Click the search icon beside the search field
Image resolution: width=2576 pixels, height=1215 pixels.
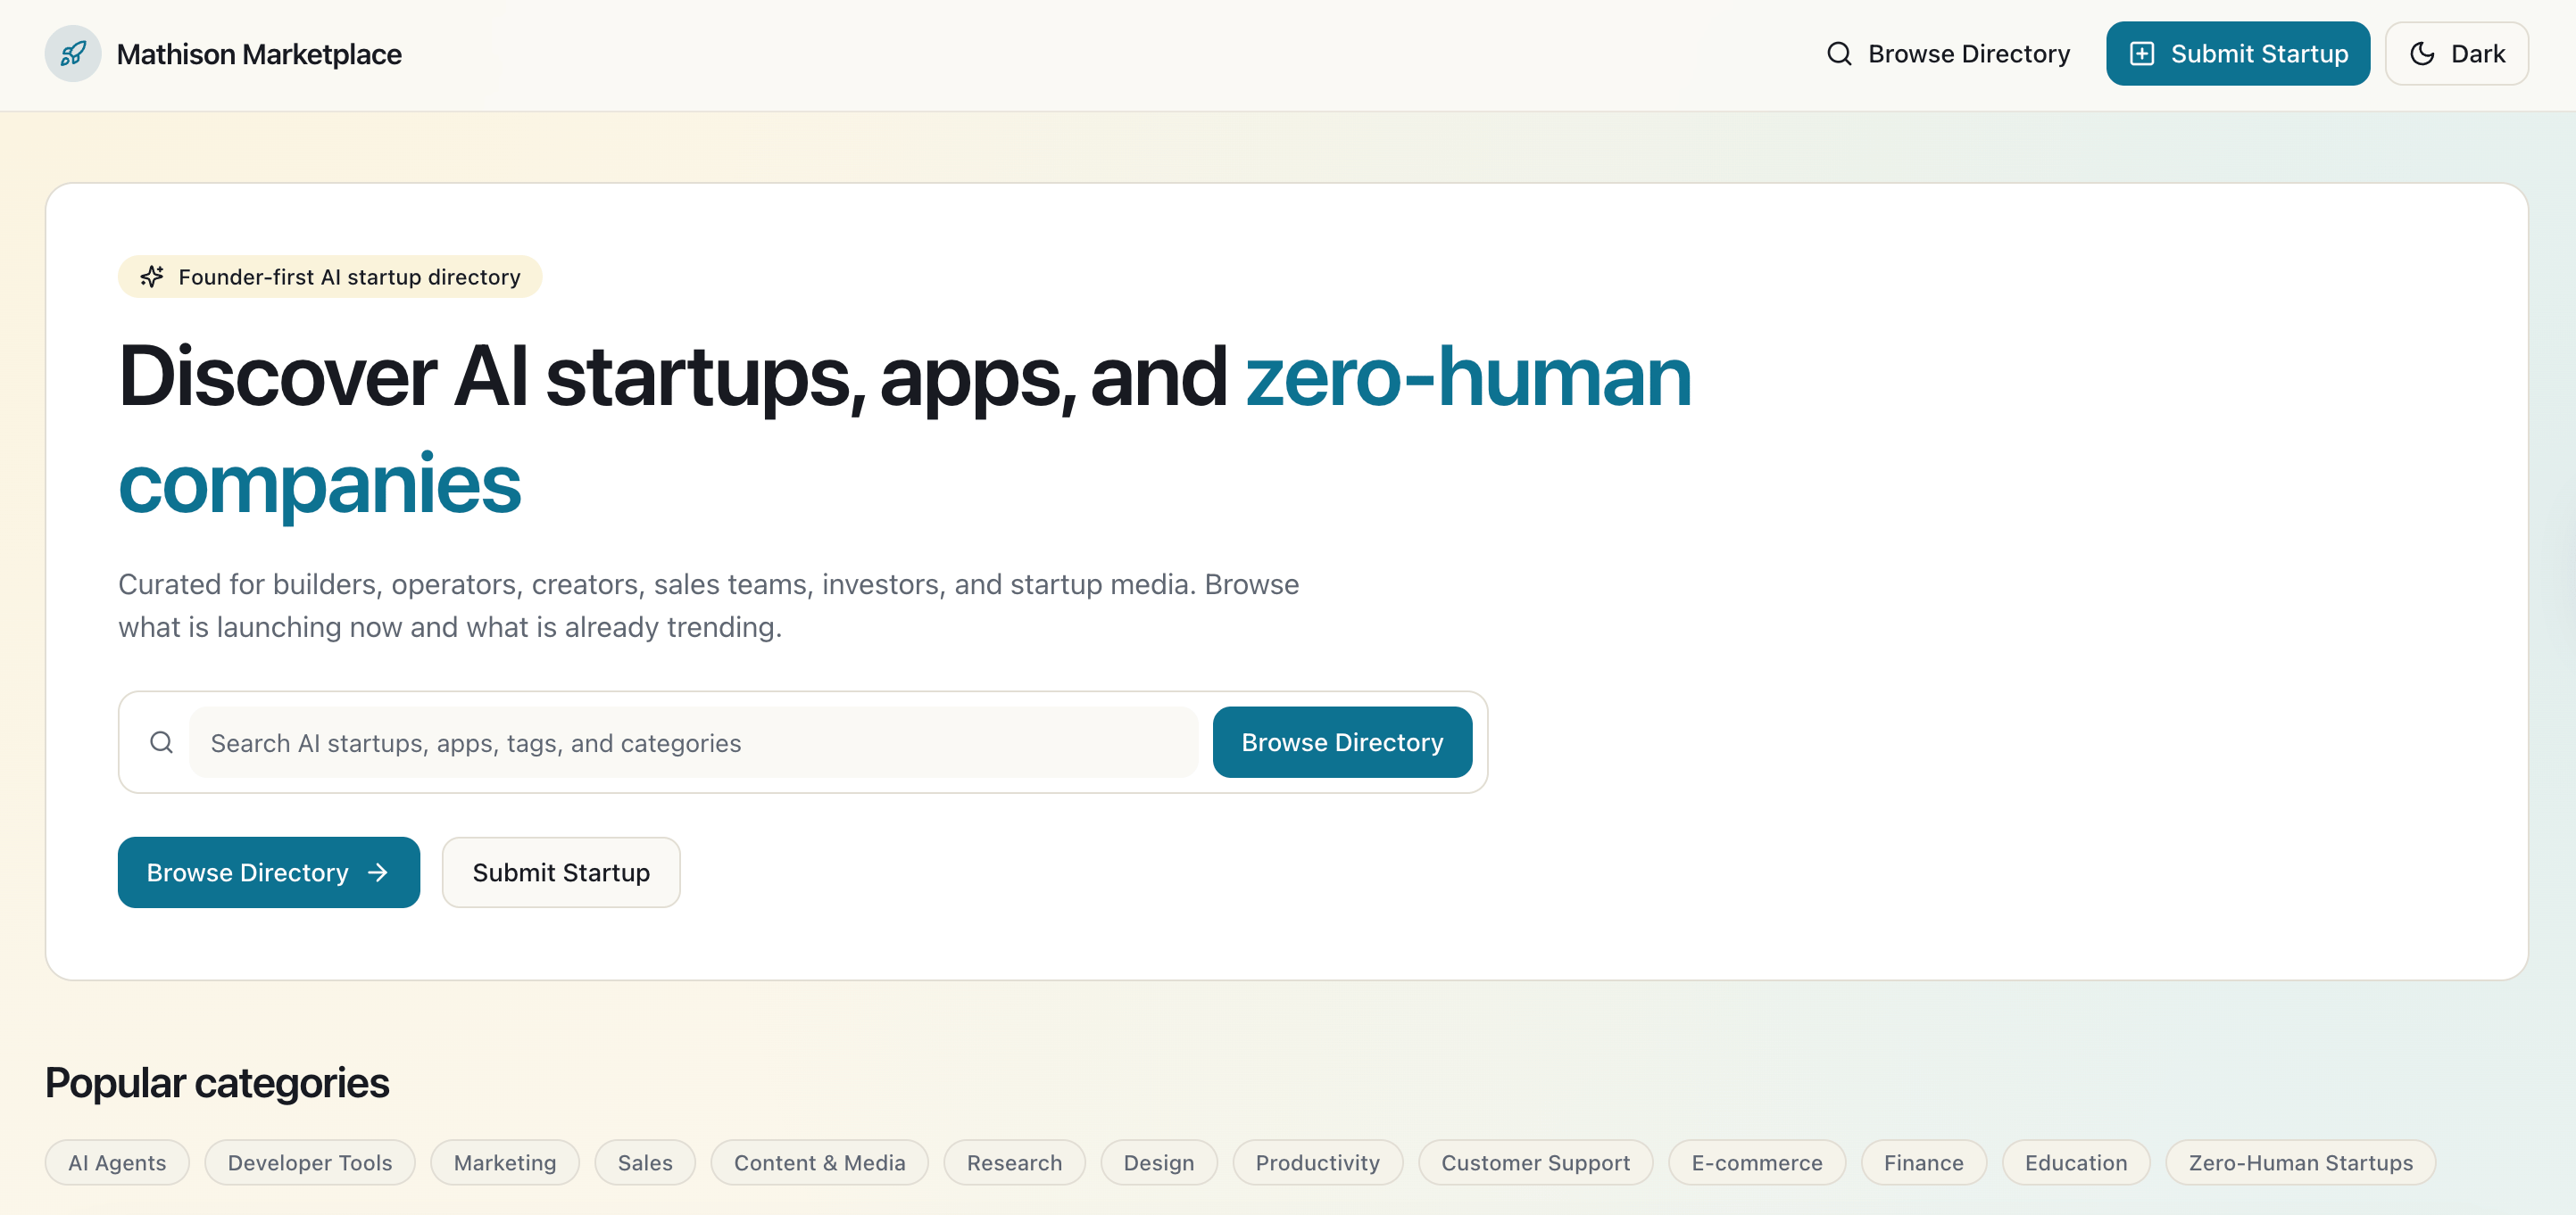[161, 742]
